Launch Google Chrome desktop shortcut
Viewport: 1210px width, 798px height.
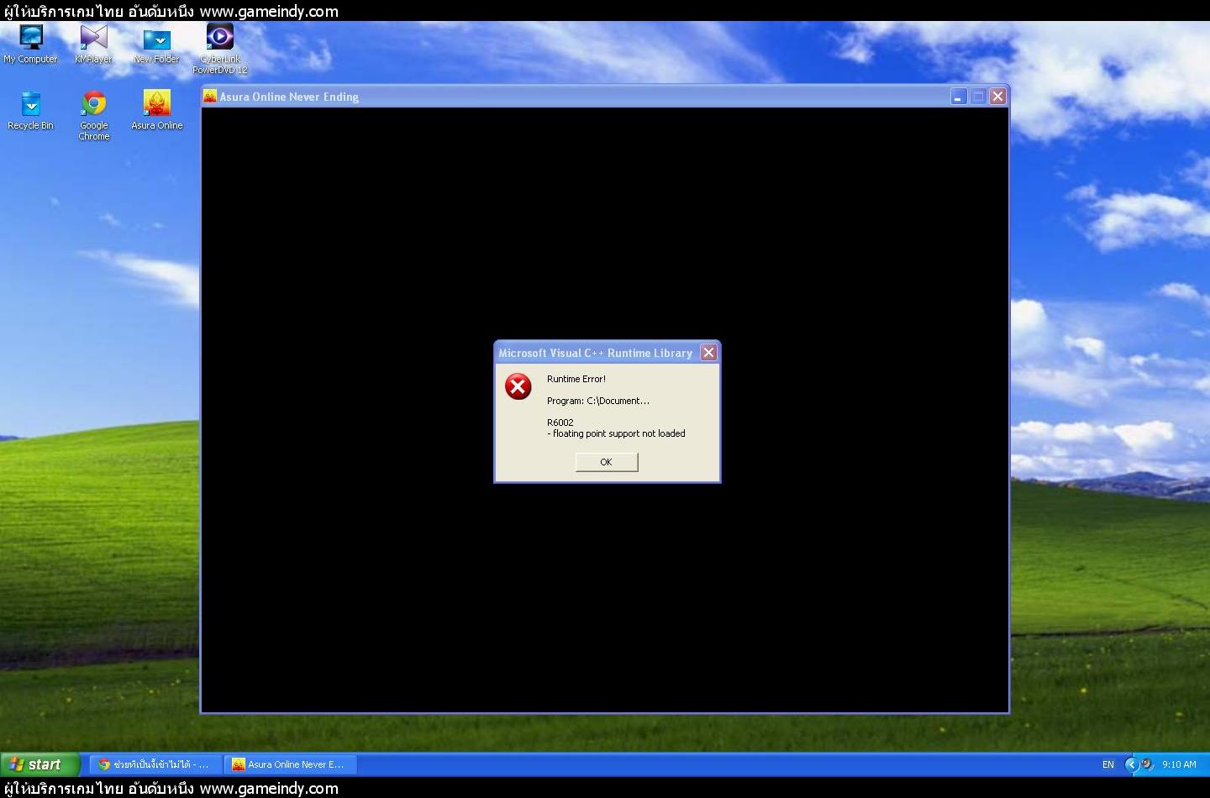[94, 116]
